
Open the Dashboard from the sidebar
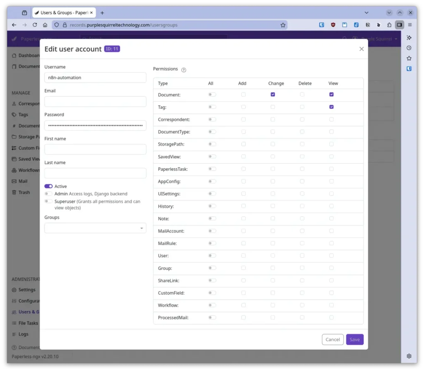pos(25,55)
